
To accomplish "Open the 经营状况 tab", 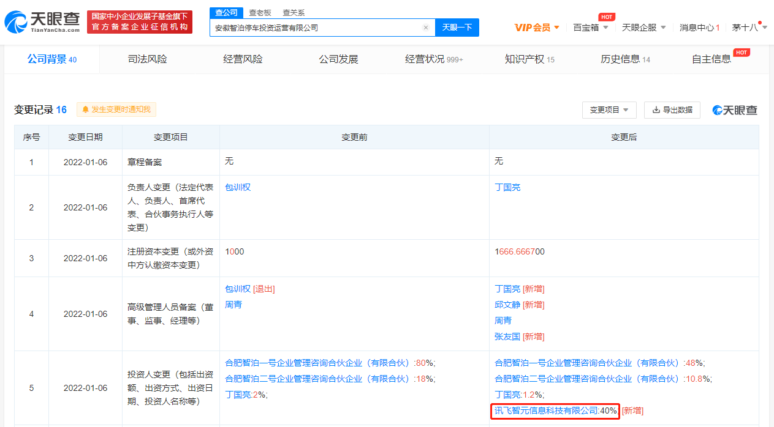I will pos(434,59).
